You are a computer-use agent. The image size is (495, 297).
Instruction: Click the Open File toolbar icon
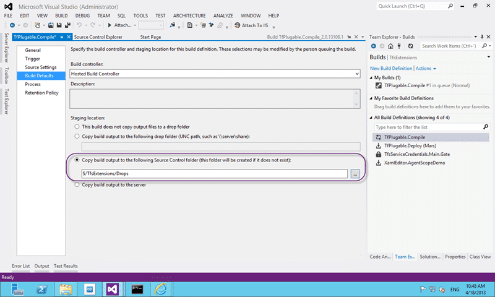coord(51,25)
